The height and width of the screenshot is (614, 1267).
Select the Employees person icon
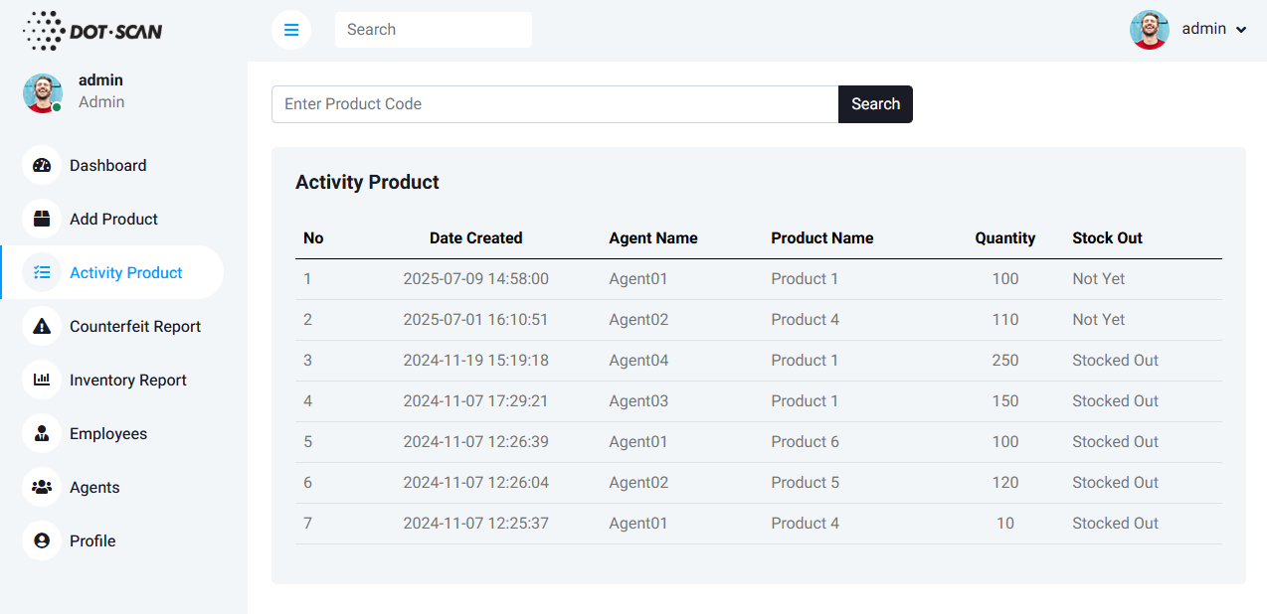coord(42,433)
